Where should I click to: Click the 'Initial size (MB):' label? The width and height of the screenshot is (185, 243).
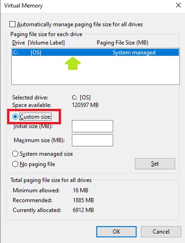[33, 126]
